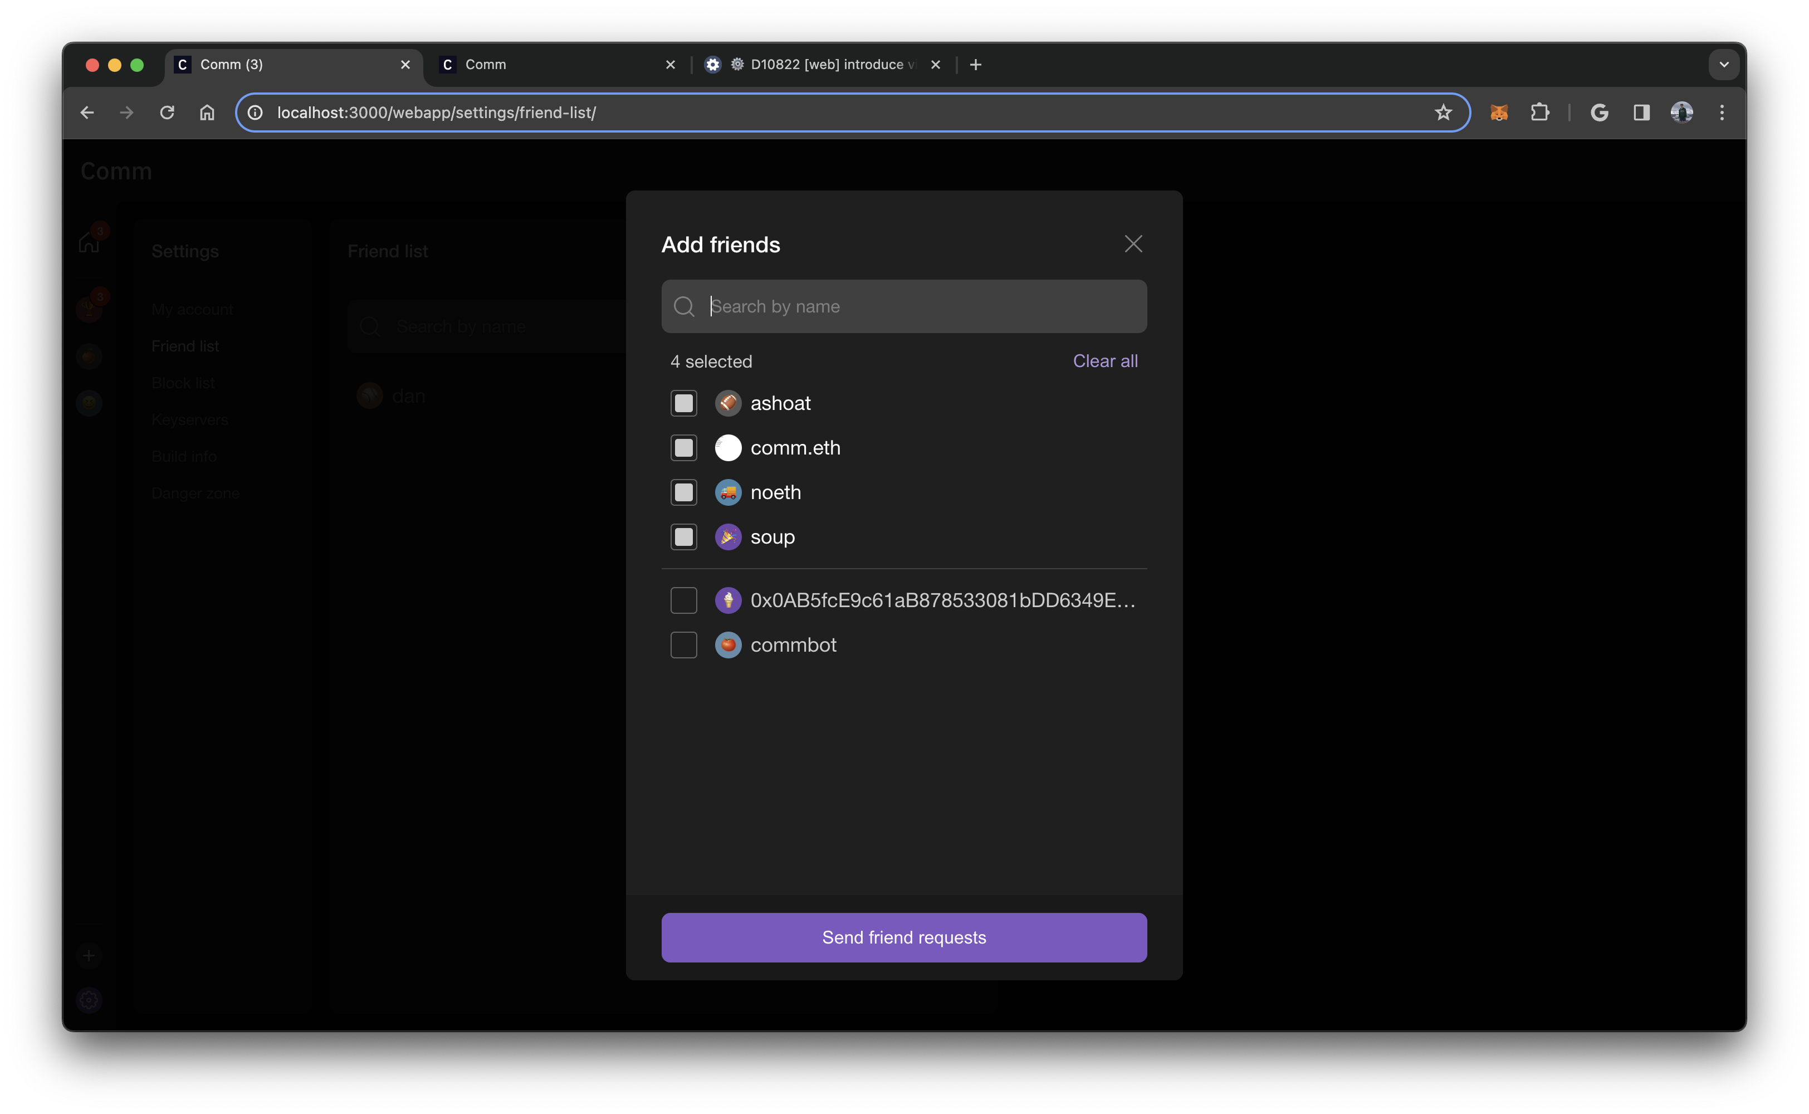Check the commbot checkbox
This screenshot has width=1809, height=1114.
[683, 644]
